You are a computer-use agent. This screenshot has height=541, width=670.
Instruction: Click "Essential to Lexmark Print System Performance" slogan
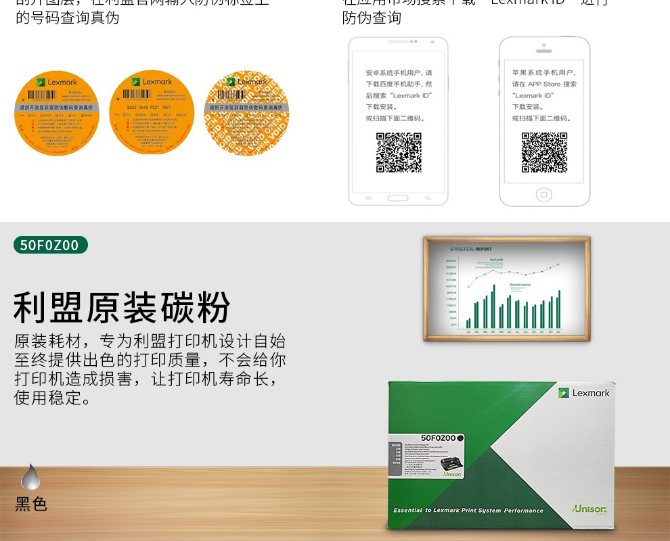pos(468,511)
